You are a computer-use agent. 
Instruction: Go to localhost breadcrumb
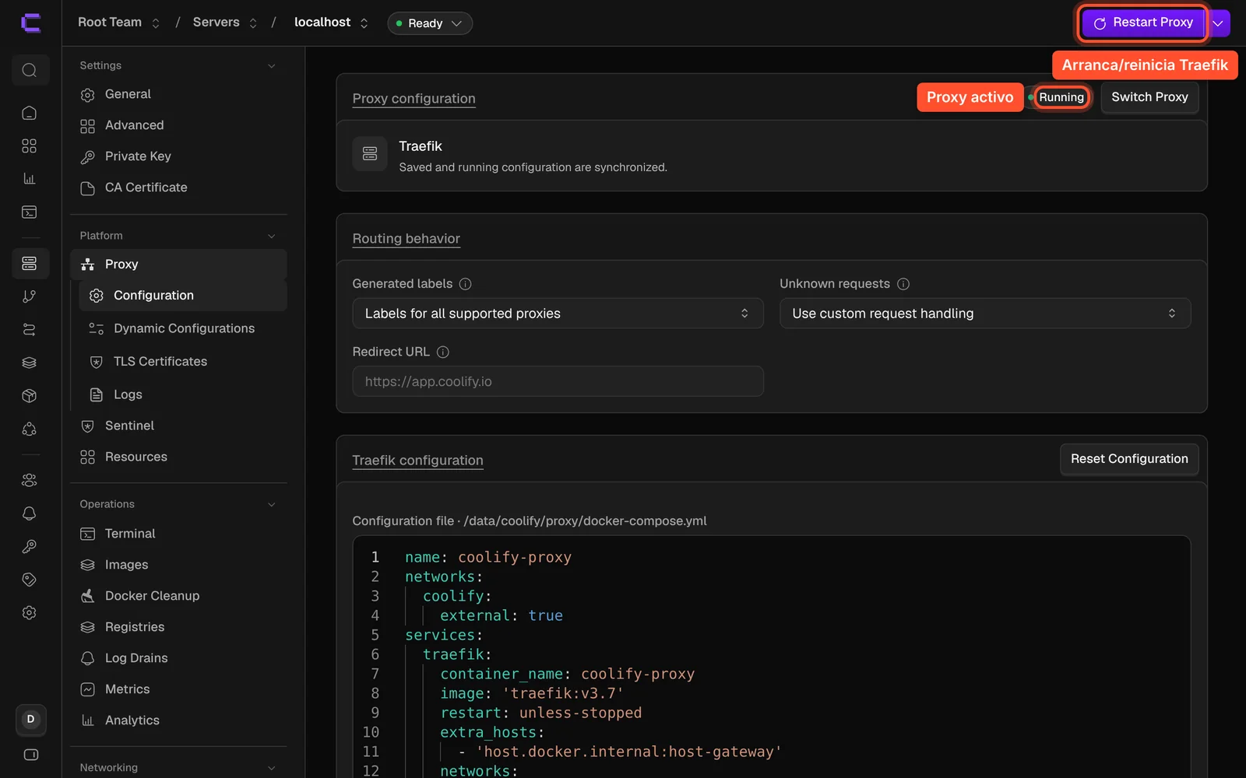[322, 23]
